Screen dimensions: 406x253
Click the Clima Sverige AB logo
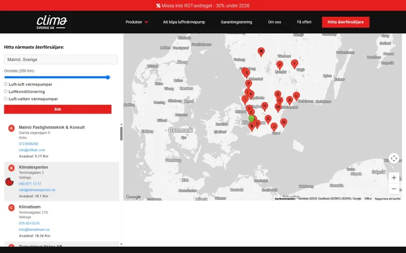51,22
